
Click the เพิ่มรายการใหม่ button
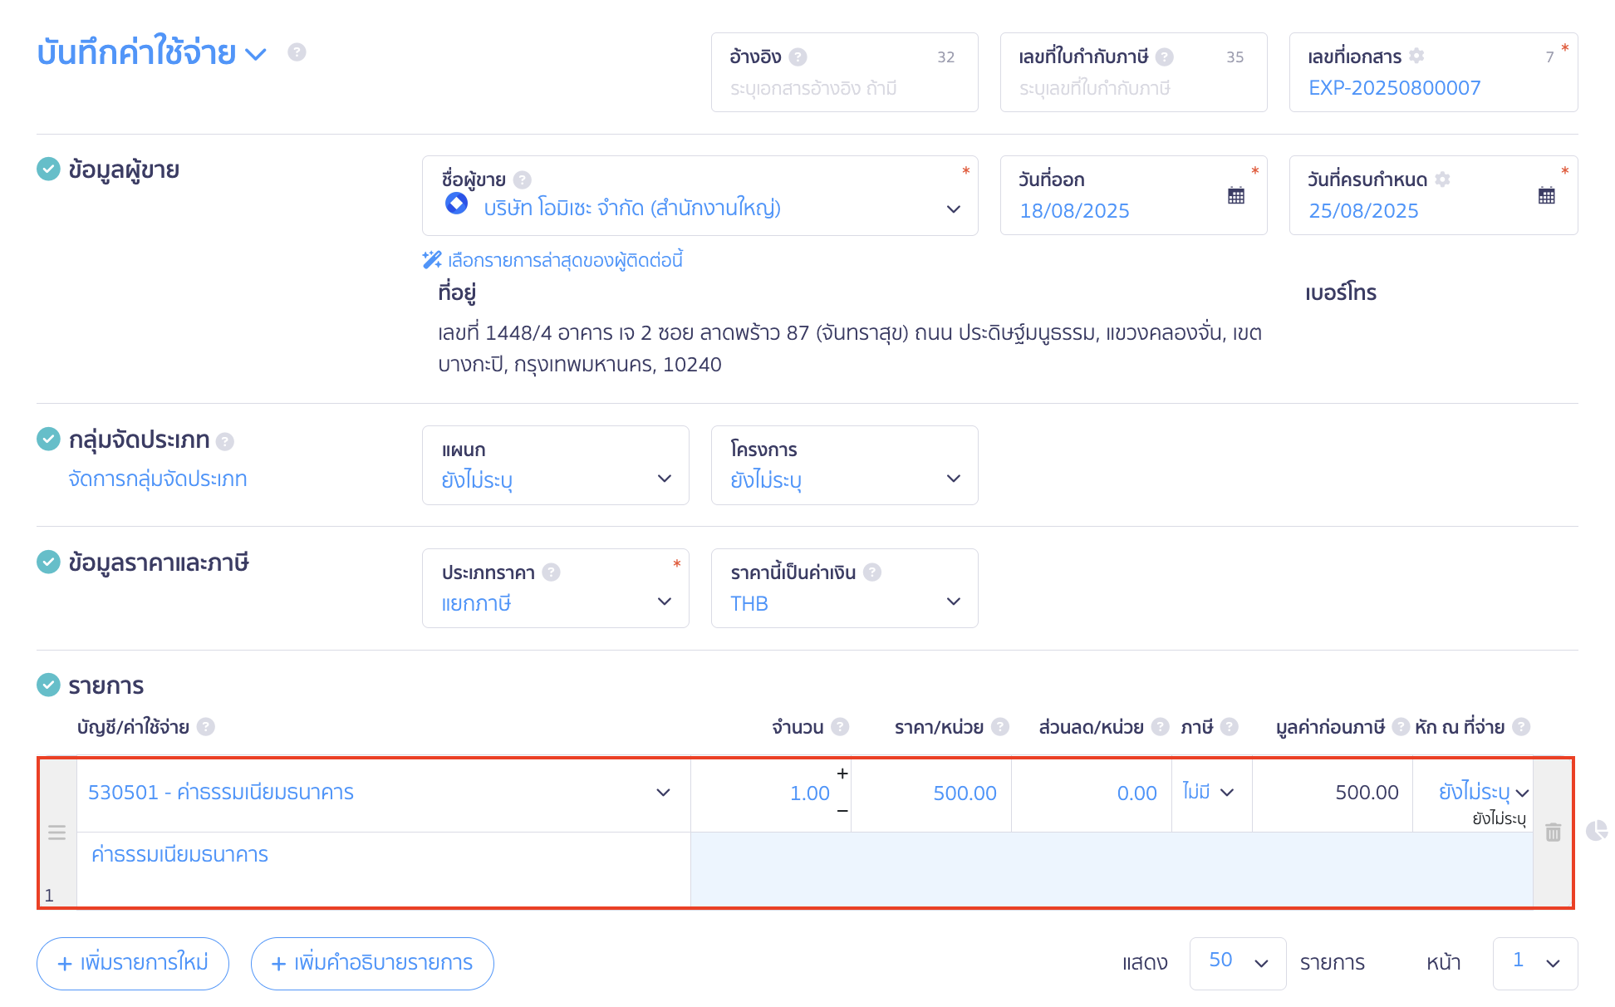click(133, 963)
